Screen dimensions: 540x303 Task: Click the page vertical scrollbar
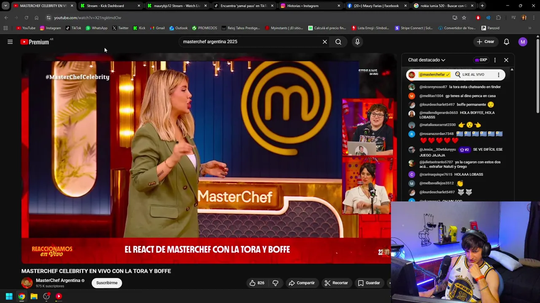537,76
